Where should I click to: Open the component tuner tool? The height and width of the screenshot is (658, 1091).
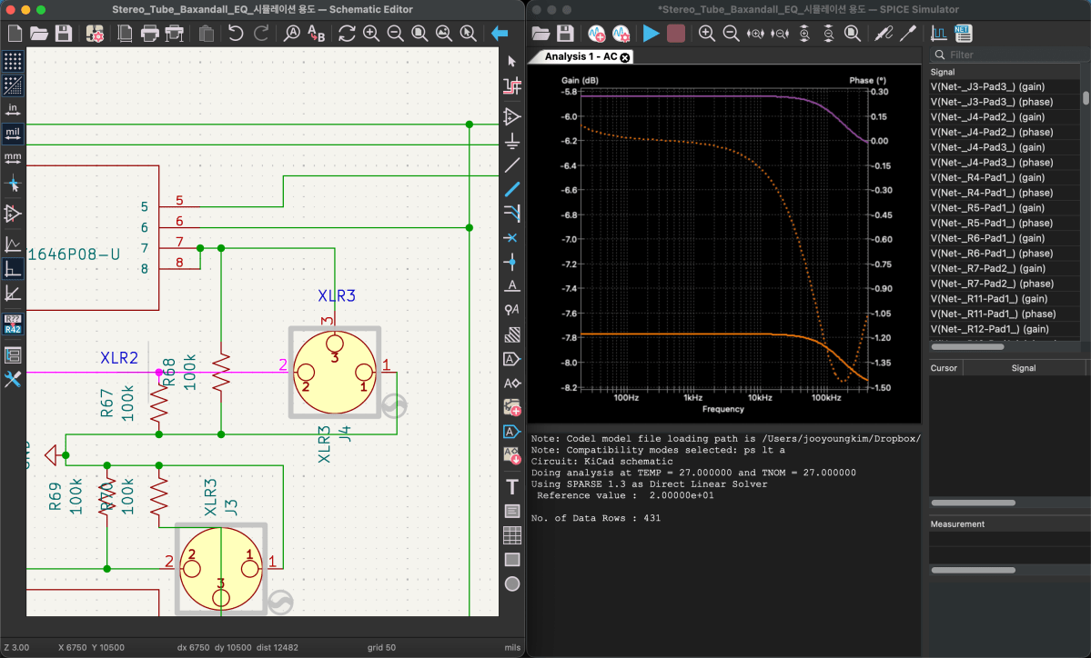[x=906, y=33]
